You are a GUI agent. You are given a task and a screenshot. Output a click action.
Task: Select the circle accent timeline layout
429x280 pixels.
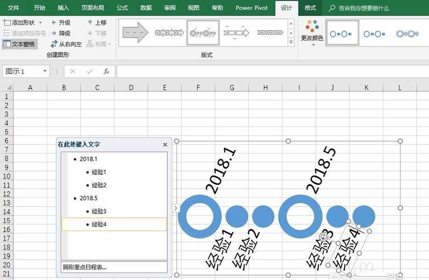pos(203,33)
